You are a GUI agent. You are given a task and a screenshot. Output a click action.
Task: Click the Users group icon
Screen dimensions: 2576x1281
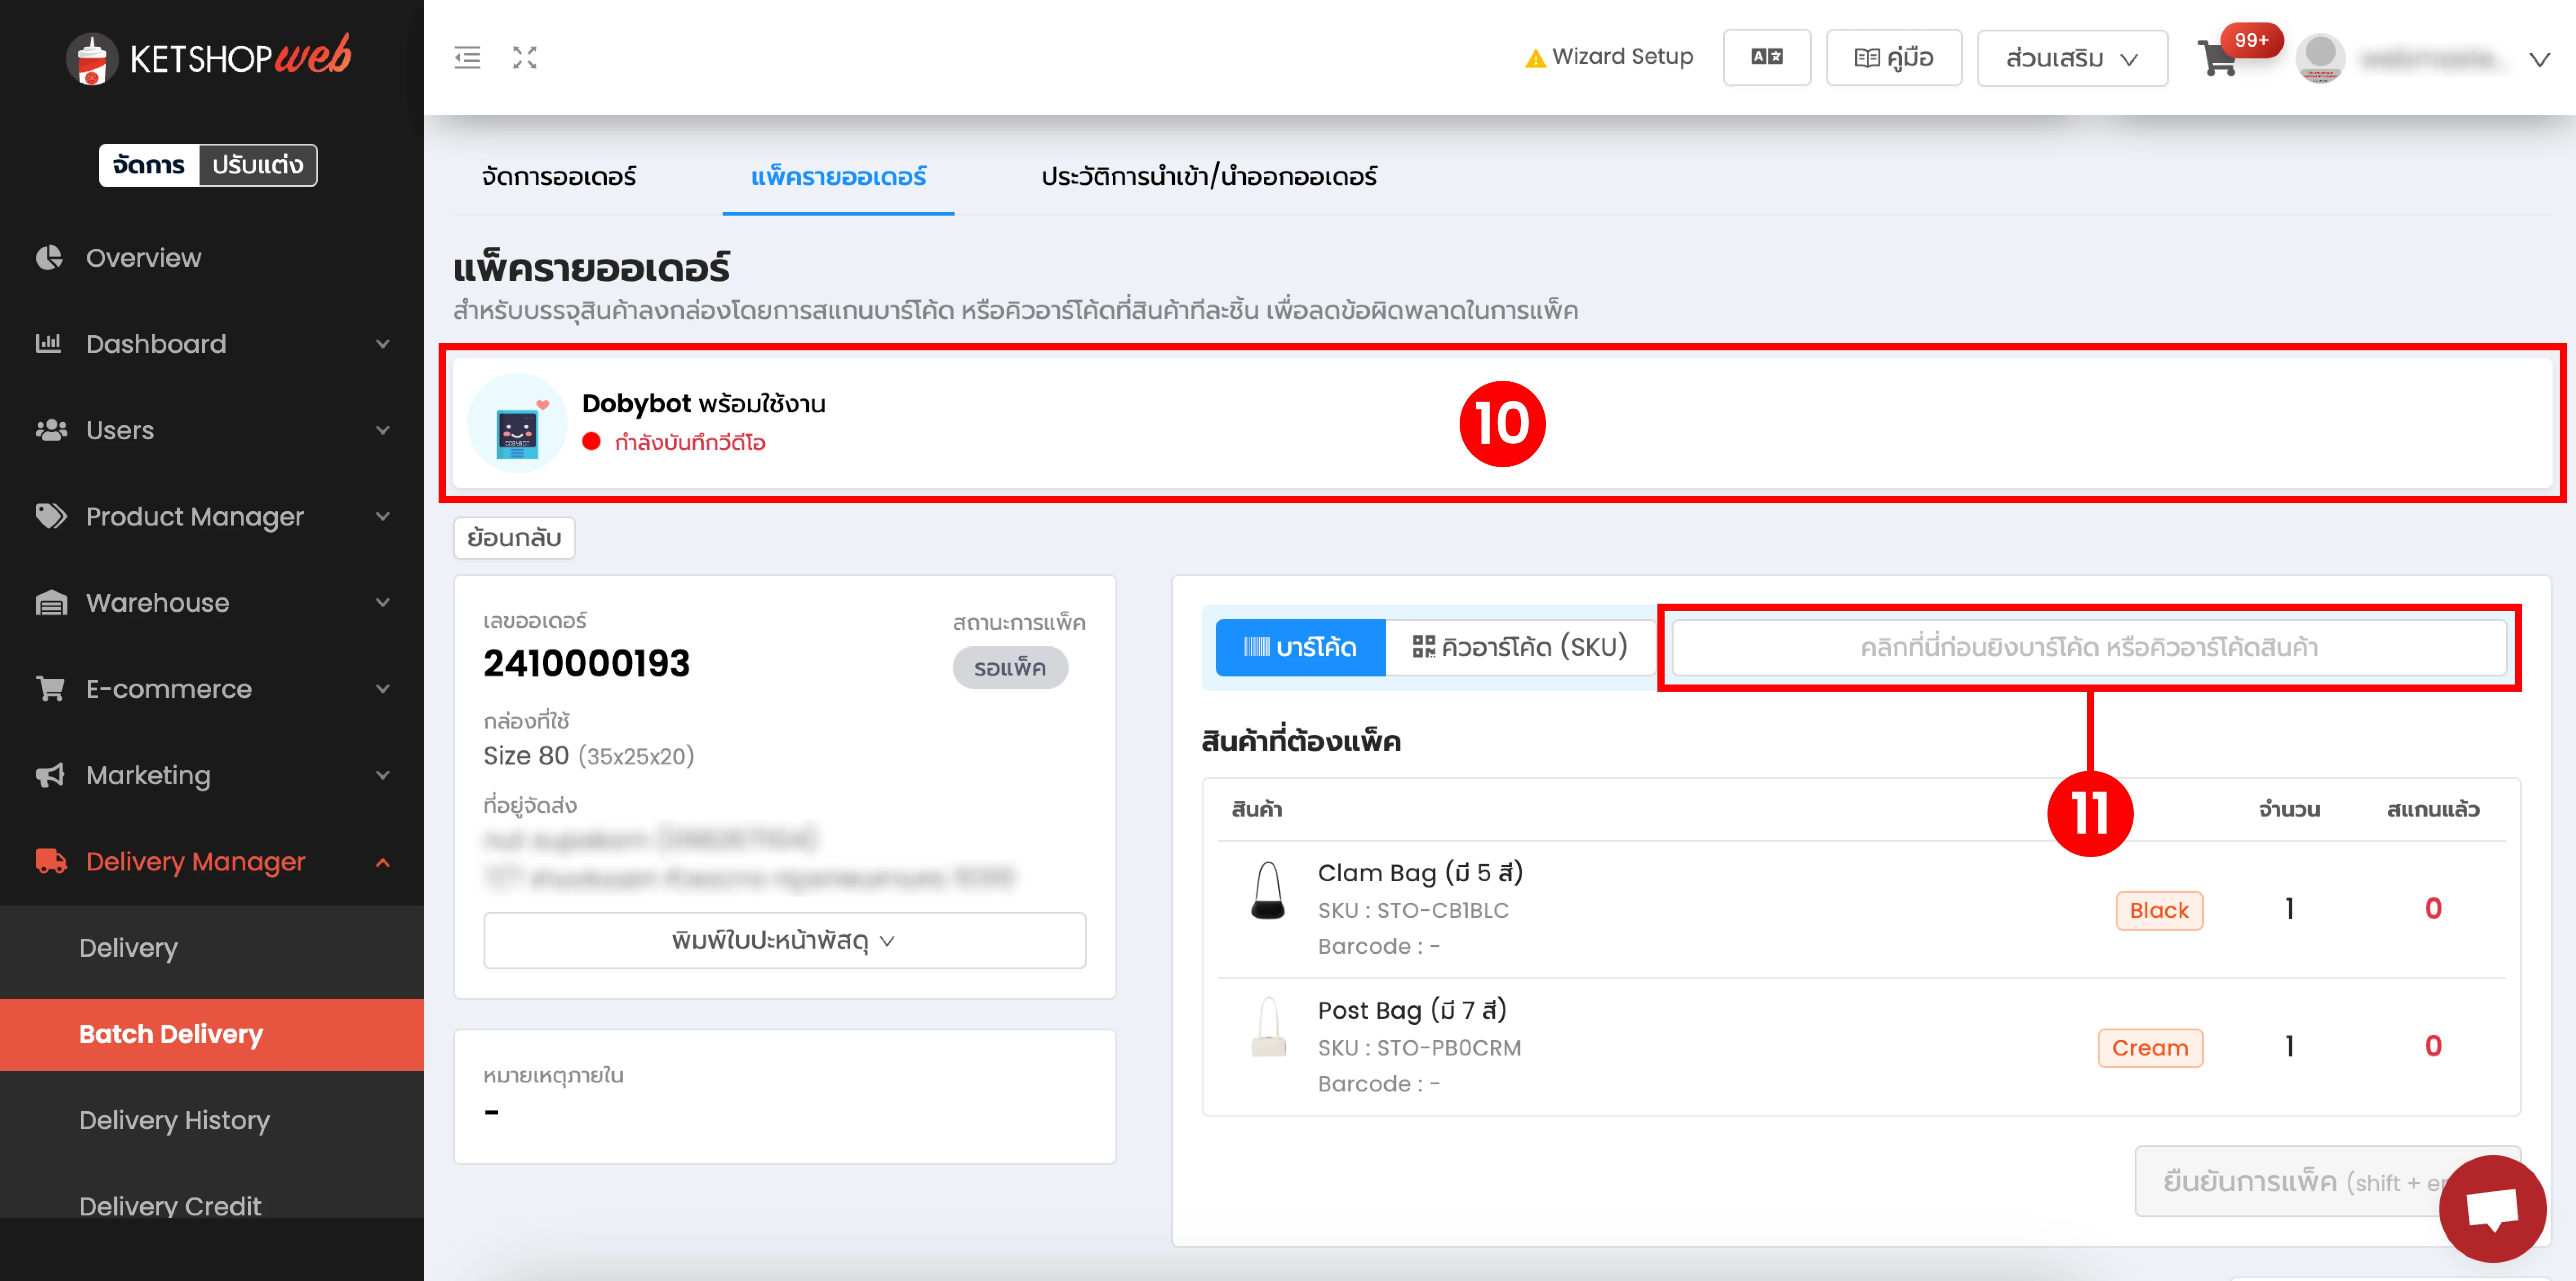pyautogui.click(x=51, y=430)
